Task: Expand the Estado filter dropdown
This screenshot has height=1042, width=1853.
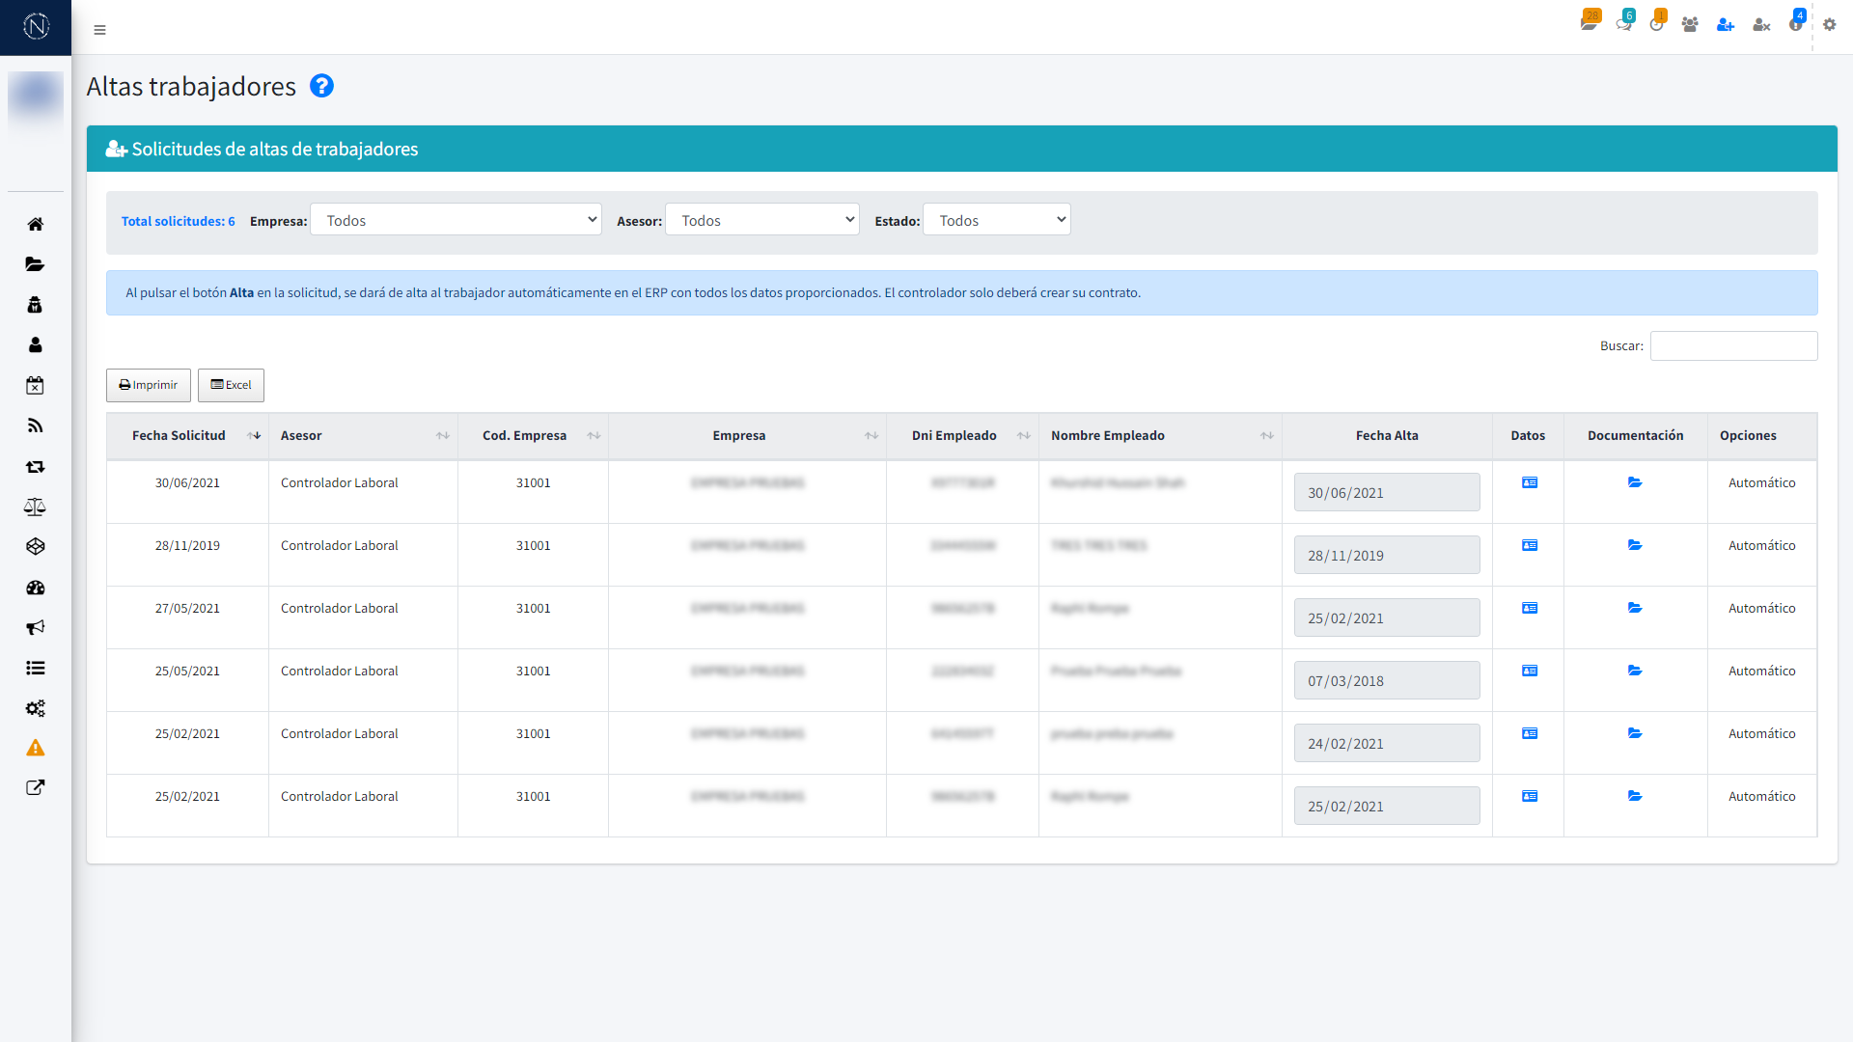Action: tap(997, 220)
